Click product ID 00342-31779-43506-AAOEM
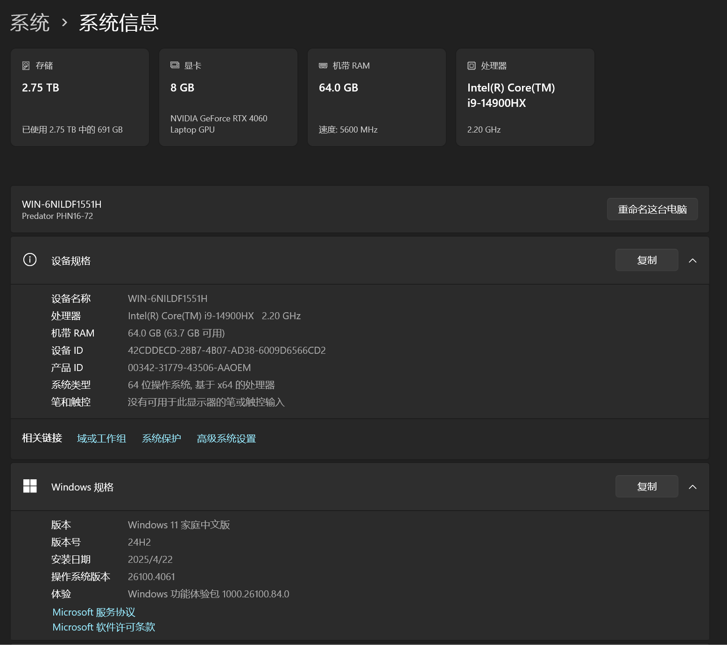727x645 pixels. (x=190, y=367)
